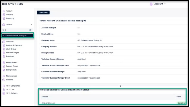Screen dimensions: 190x107
Task: Go to Service Charges page
Action: point(12,53)
